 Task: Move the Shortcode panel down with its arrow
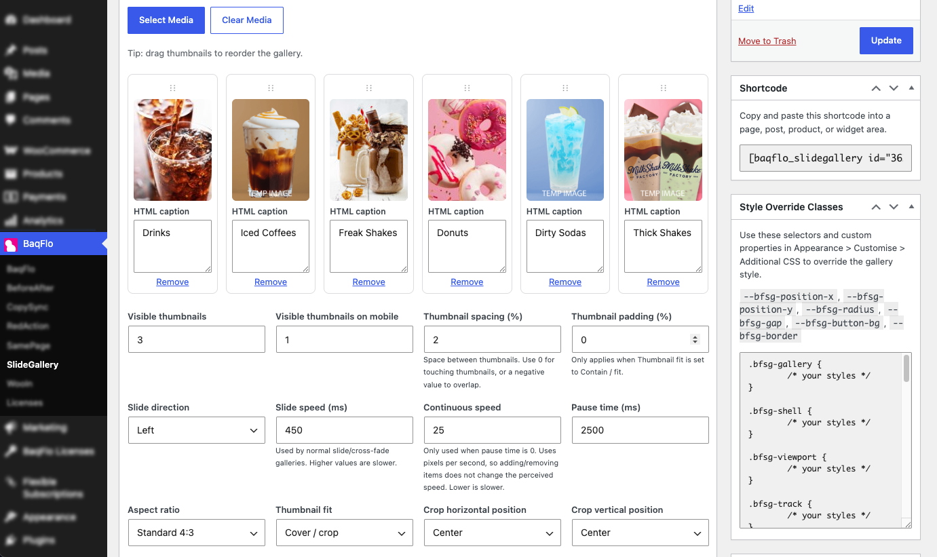click(894, 88)
